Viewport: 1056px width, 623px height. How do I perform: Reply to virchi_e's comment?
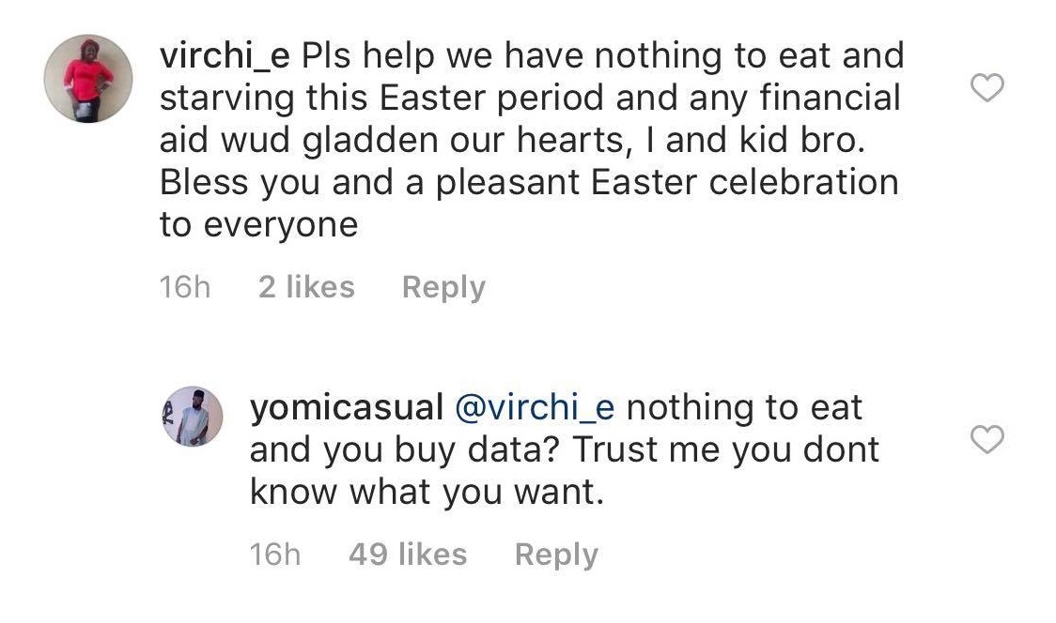[443, 287]
